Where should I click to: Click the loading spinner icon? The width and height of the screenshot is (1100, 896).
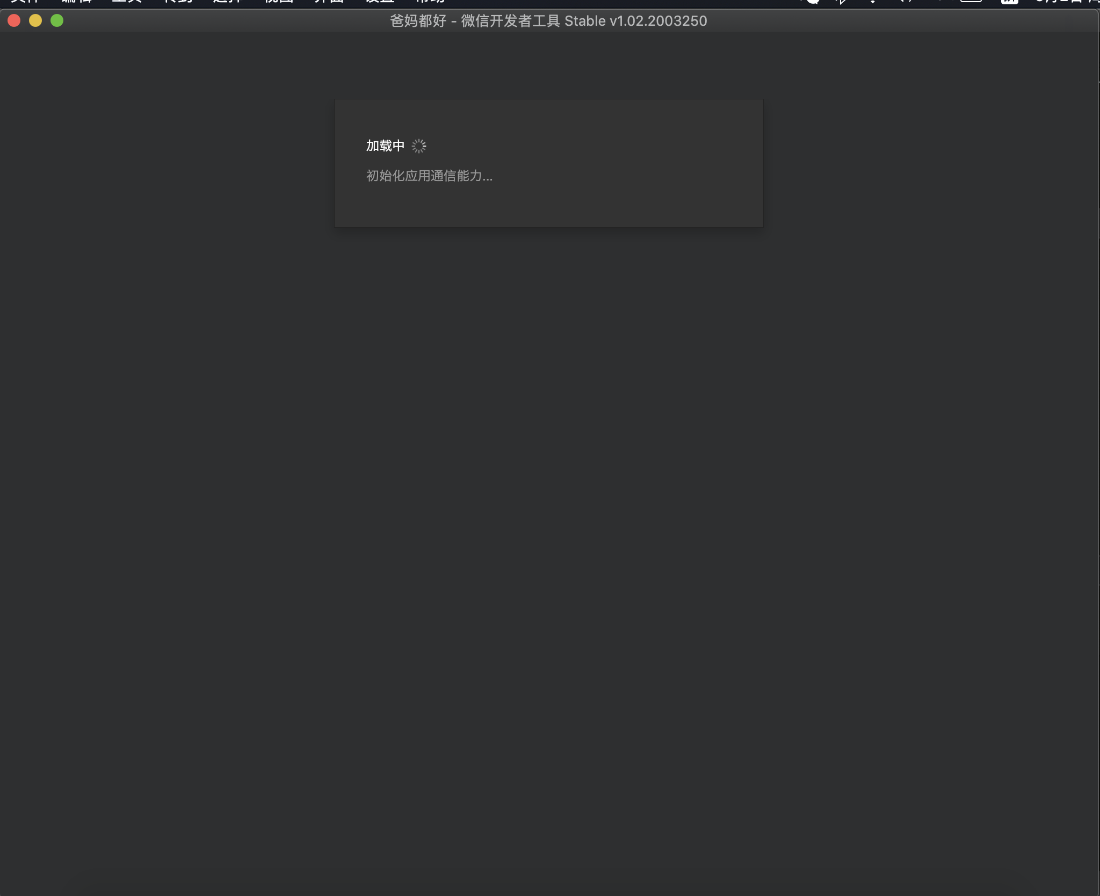pyautogui.click(x=419, y=146)
